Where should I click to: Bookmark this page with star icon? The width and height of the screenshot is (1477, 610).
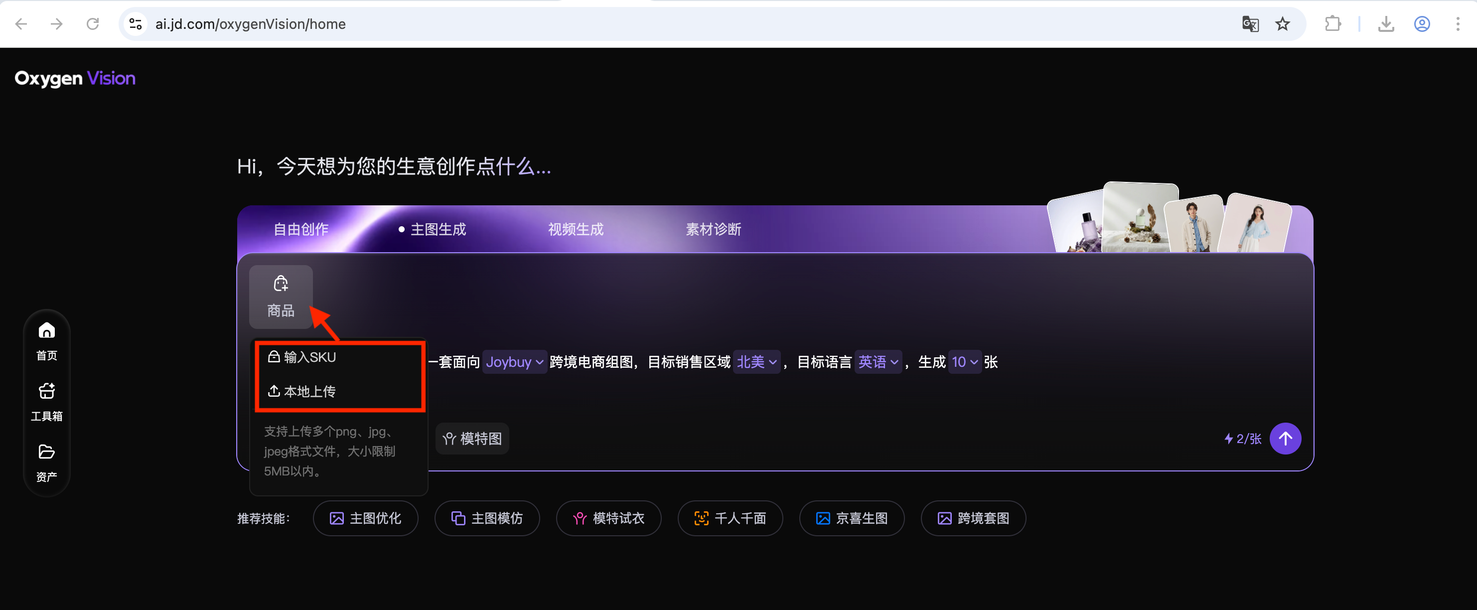tap(1283, 24)
